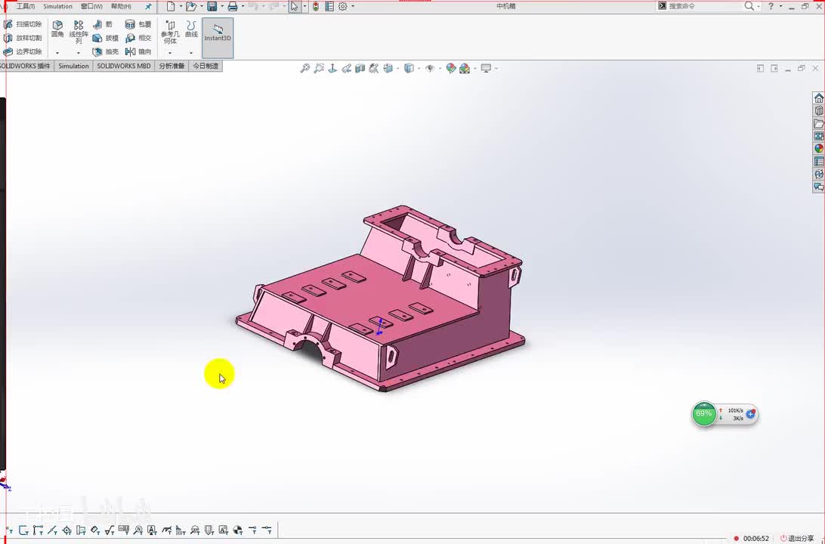Screen dimensions: 825x544
Task: Print the current document
Action: coord(233,6)
